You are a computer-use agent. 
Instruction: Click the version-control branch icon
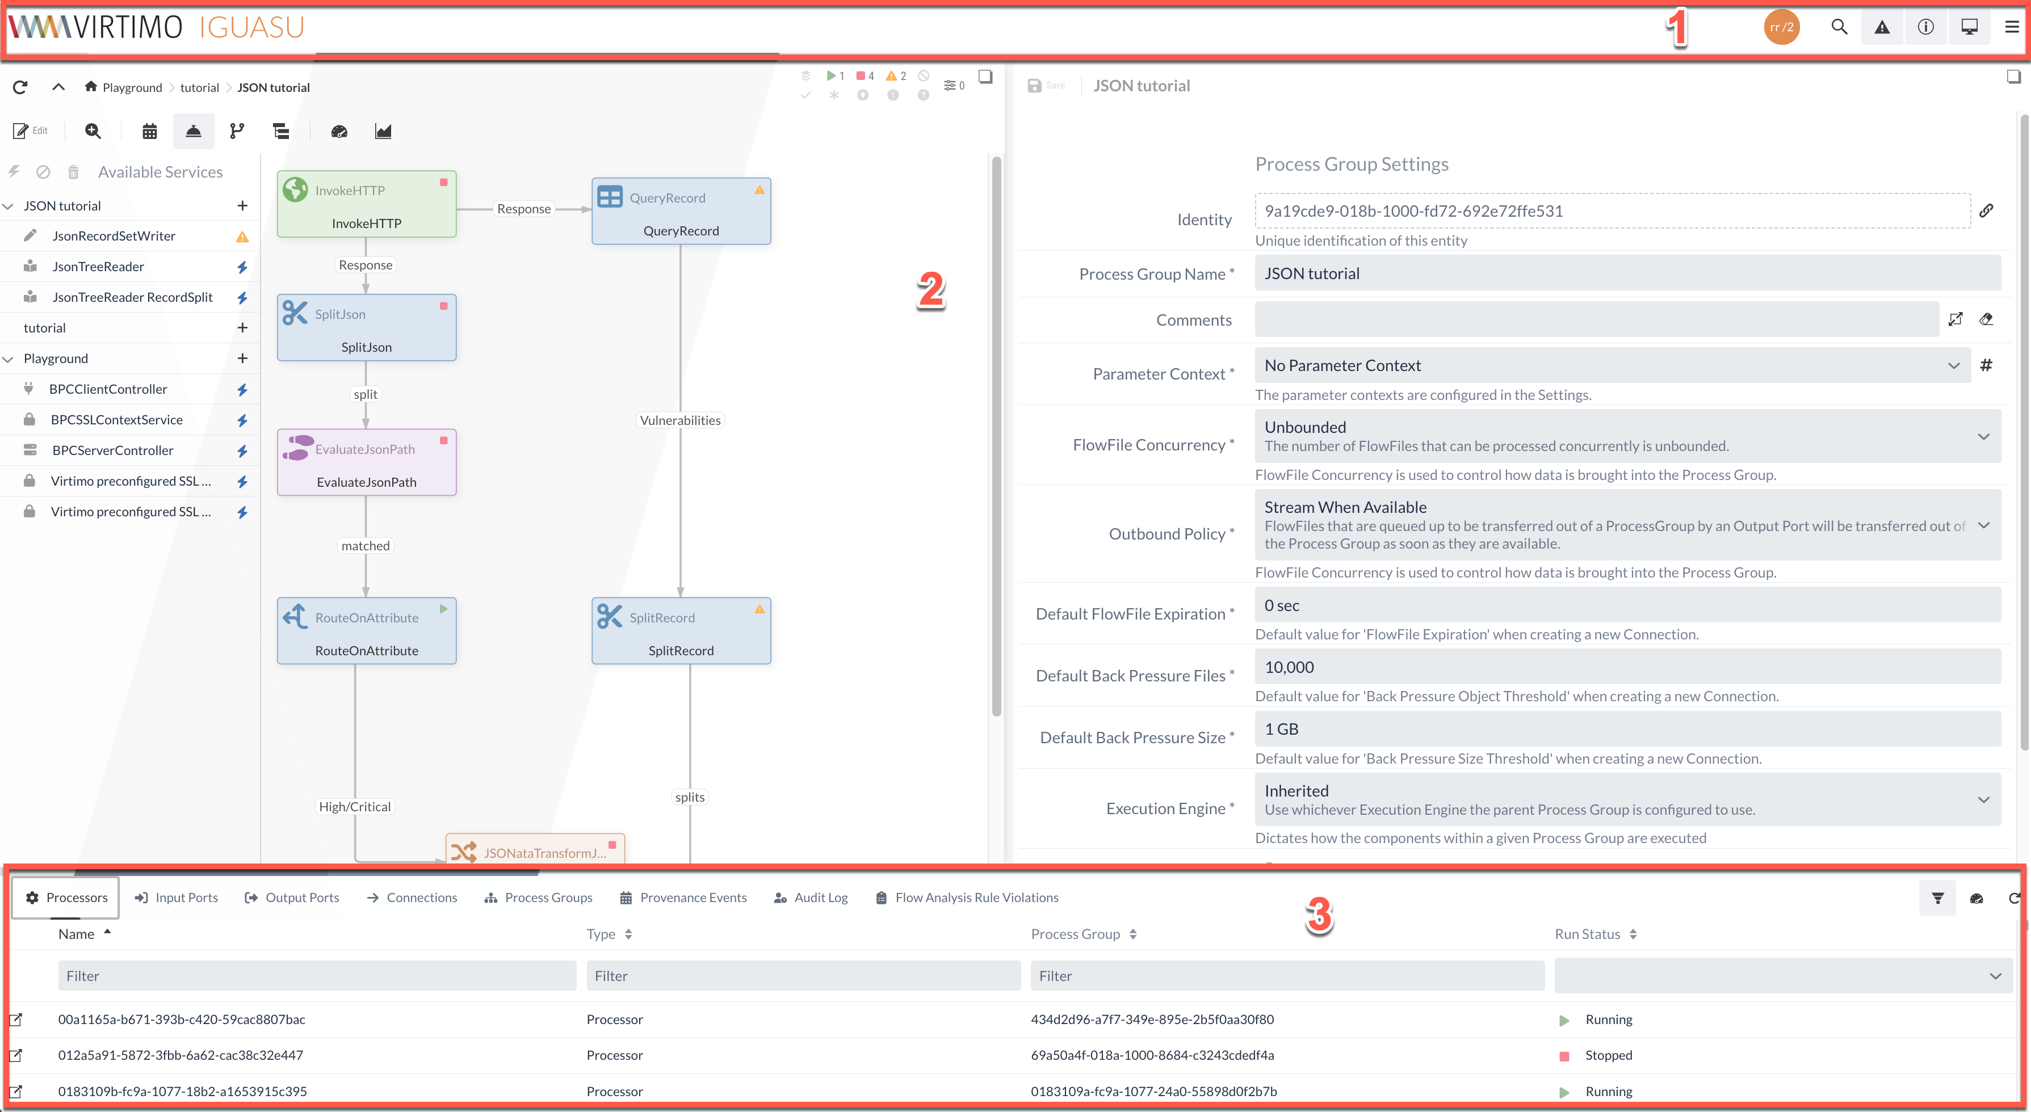[237, 132]
